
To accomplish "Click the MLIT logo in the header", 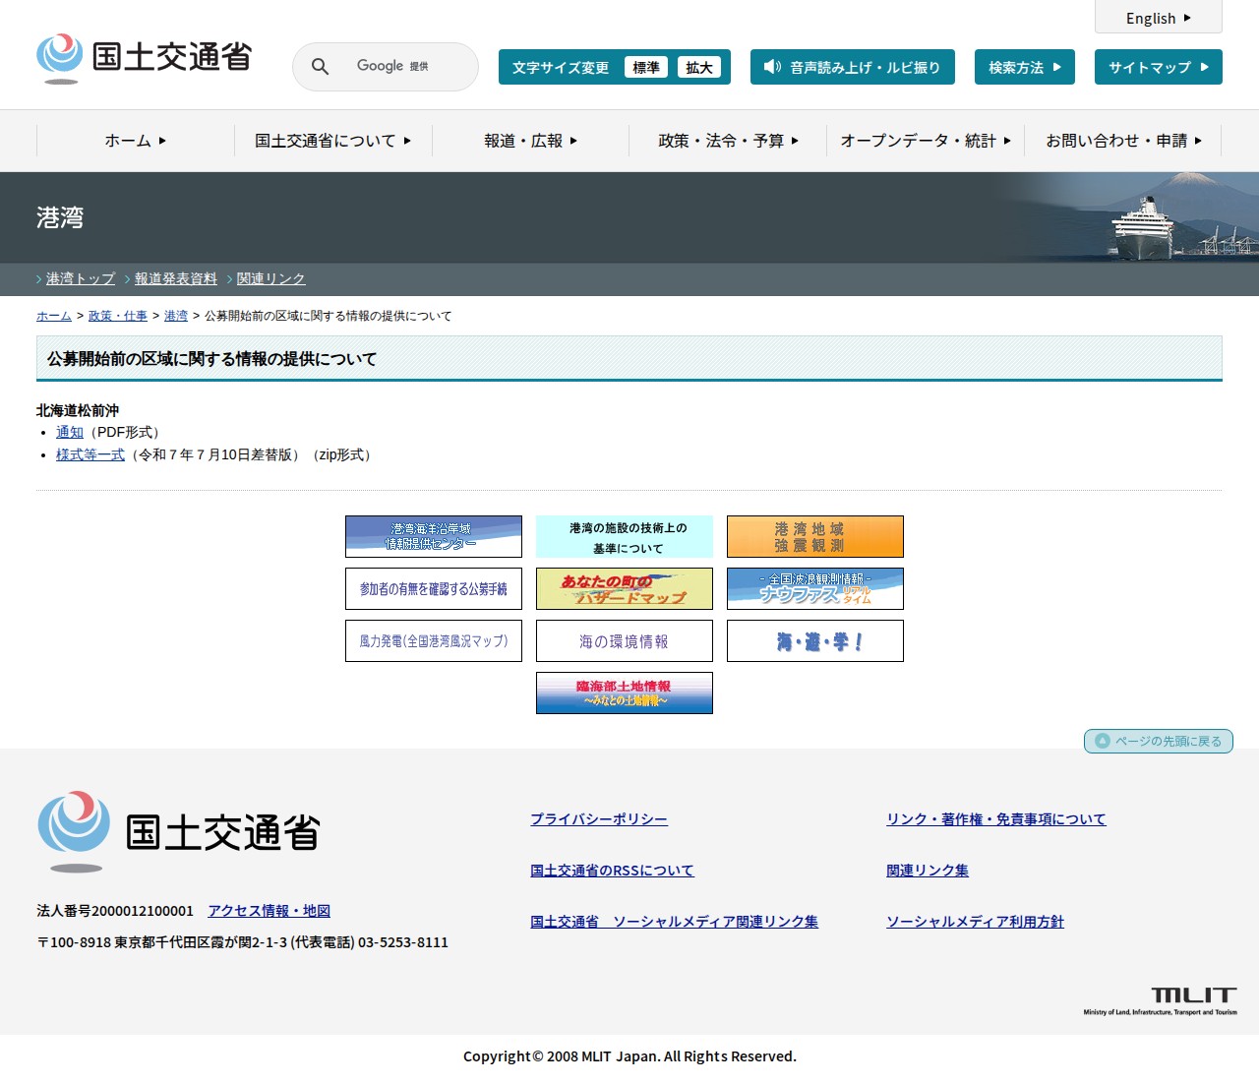I will [x=145, y=58].
